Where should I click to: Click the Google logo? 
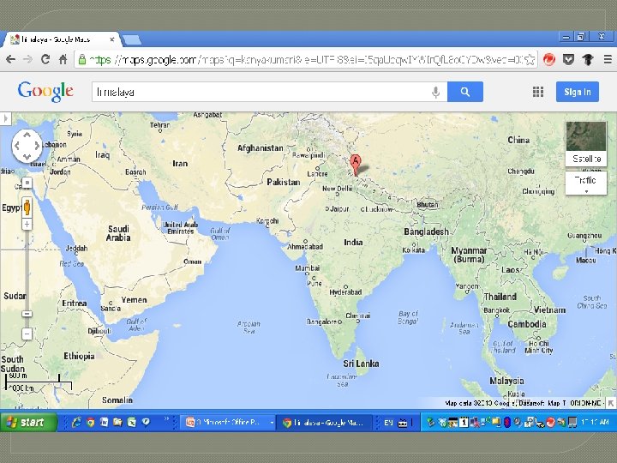(x=45, y=92)
